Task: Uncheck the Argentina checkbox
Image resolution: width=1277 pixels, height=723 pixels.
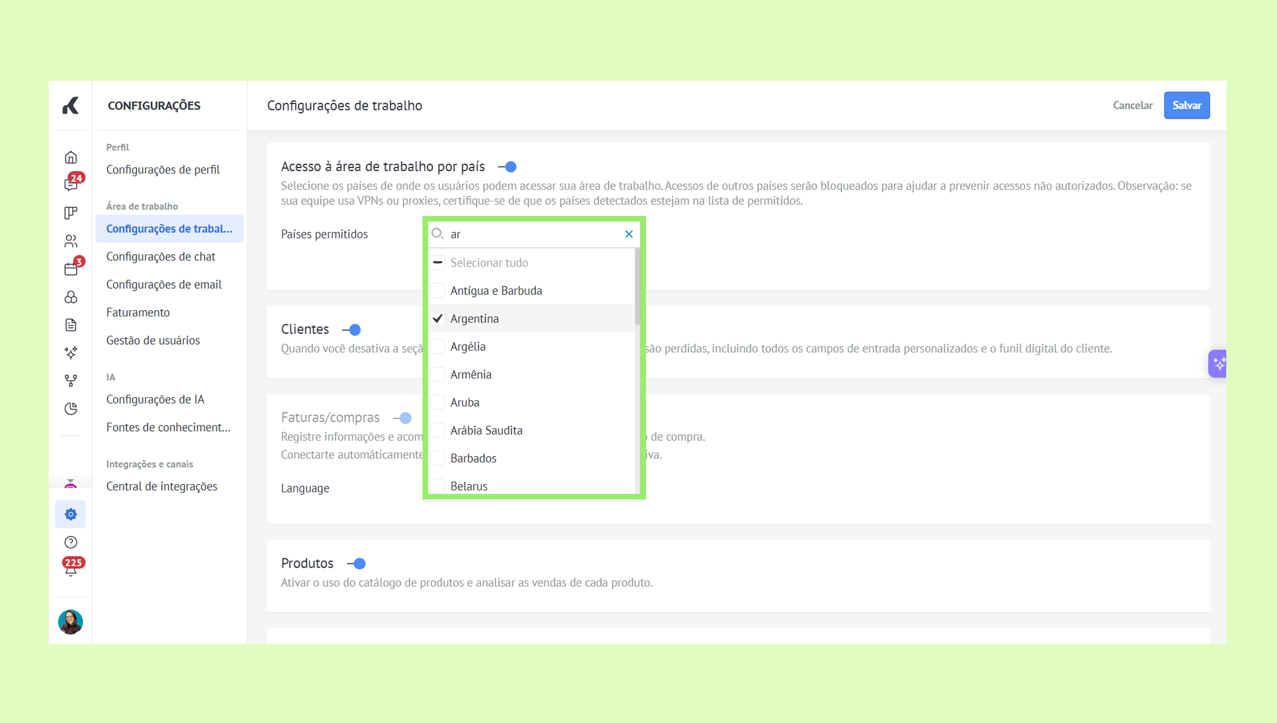Action: [438, 318]
